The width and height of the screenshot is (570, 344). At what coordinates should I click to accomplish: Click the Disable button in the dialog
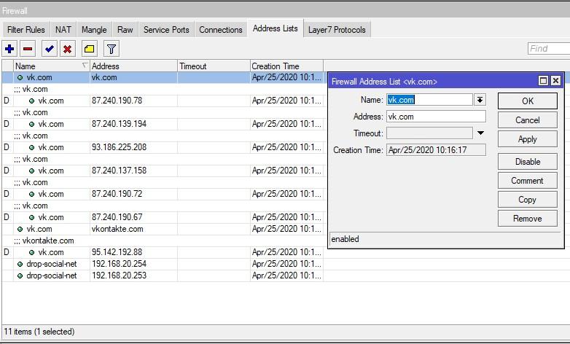tap(528, 162)
